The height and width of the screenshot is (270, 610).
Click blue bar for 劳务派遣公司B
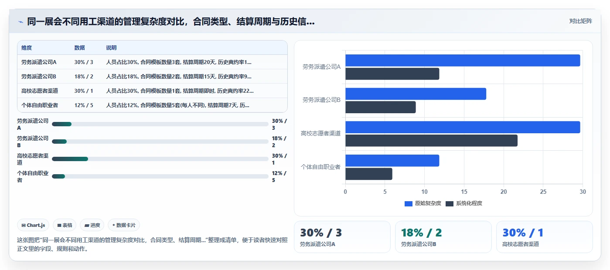click(x=416, y=94)
